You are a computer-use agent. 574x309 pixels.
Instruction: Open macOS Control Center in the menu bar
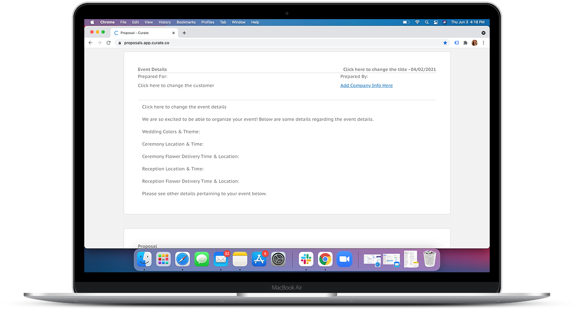coord(435,22)
